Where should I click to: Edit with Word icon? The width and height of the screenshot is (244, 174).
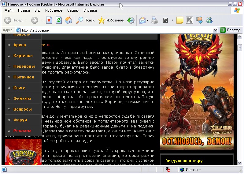(165, 20)
